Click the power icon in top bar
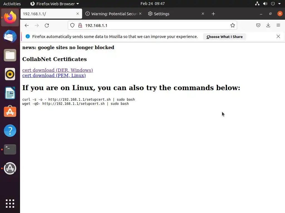285x213 pixels. [273, 4]
